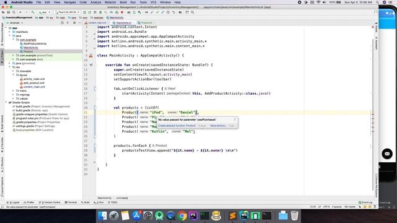Open the app run configuration dropdown

(45, 12)
